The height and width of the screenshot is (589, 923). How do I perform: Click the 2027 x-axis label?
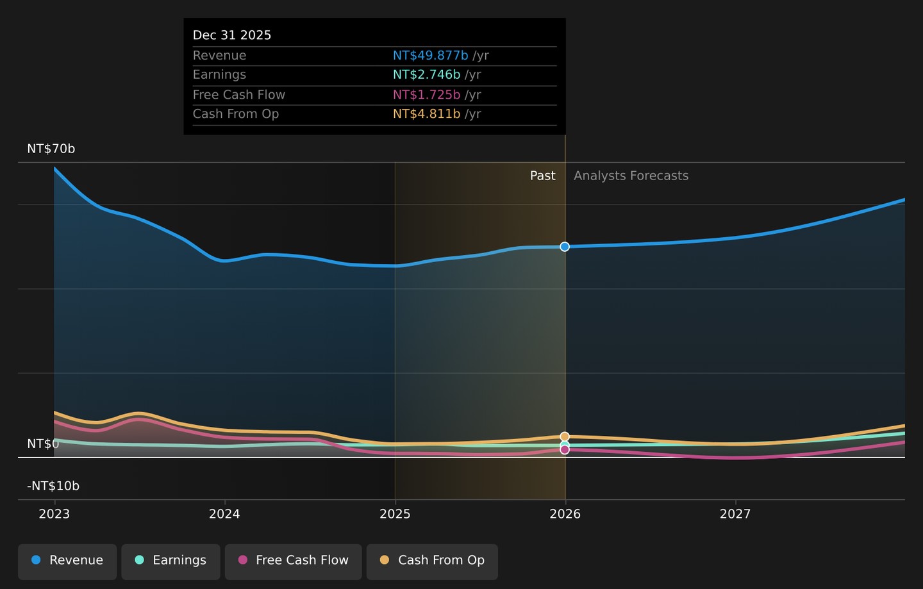pos(735,514)
